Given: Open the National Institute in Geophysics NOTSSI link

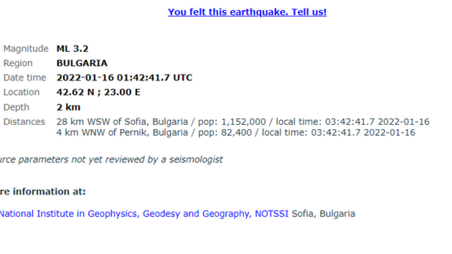Looking at the screenshot, I should [x=145, y=214].
